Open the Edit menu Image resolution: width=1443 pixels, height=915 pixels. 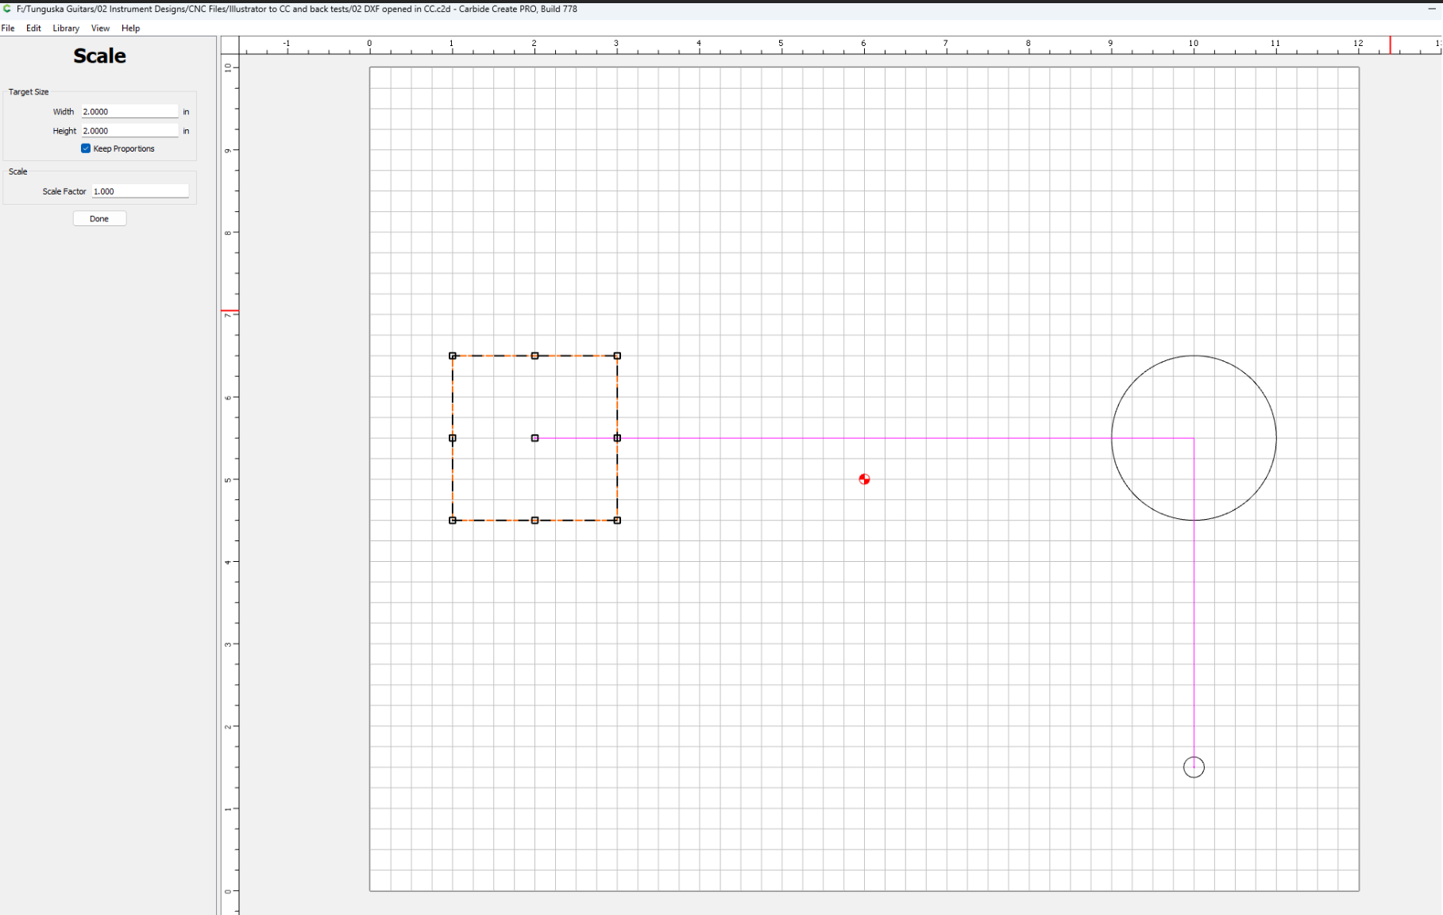point(33,28)
